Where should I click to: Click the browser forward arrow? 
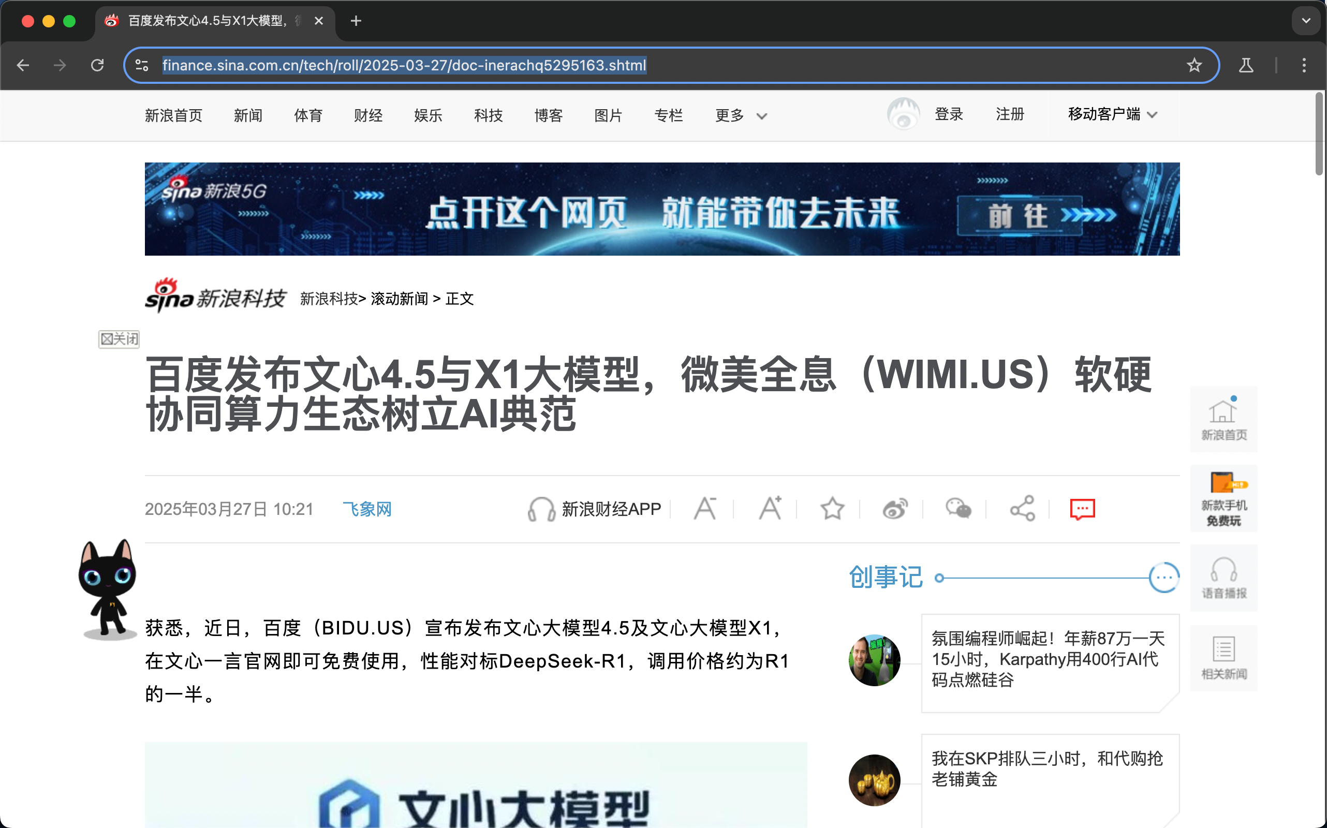(60, 65)
